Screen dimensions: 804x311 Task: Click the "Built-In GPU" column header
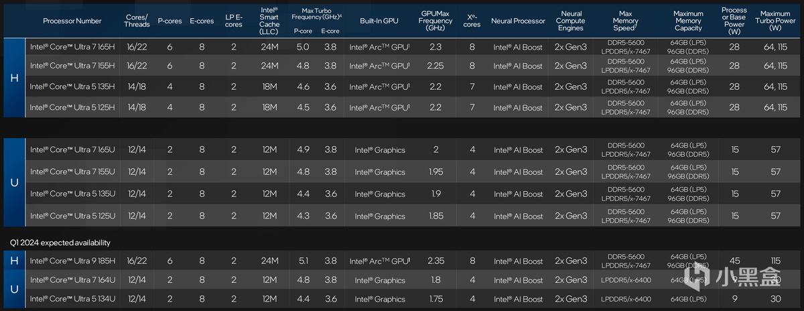(x=379, y=21)
